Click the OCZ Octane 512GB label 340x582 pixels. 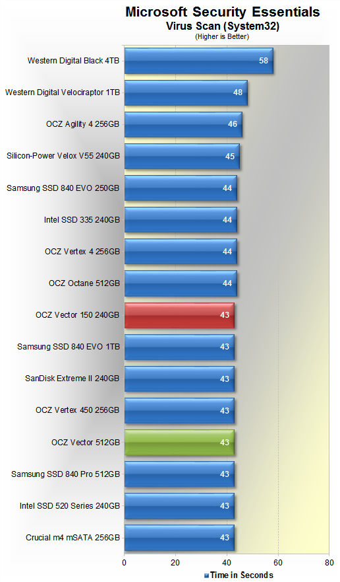point(84,283)
